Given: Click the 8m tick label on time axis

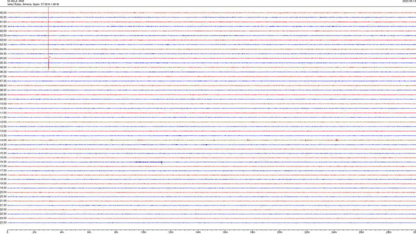Looking at the screenshot, I should [x=116, y=232].
